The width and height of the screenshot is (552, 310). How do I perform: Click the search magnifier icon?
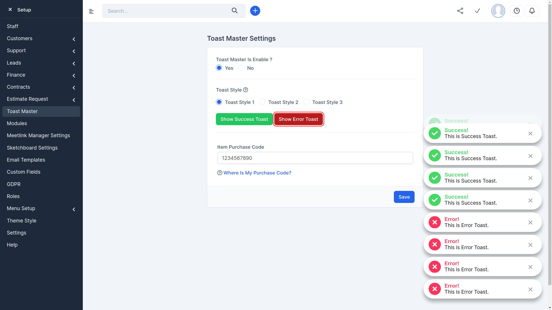pyautogui.click(x=235, y=11)
